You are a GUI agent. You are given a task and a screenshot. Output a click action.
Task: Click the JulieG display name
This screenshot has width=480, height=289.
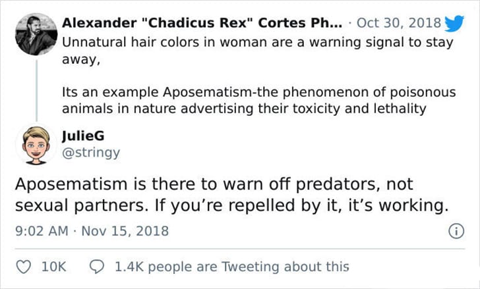coord(83,136)
